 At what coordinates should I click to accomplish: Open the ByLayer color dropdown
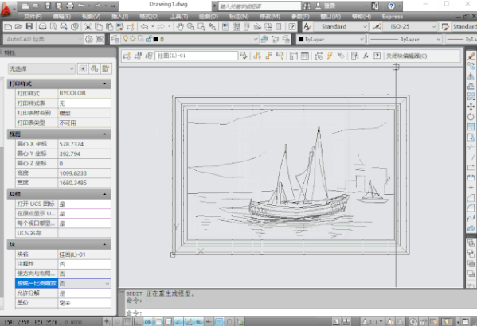point(330,39)
